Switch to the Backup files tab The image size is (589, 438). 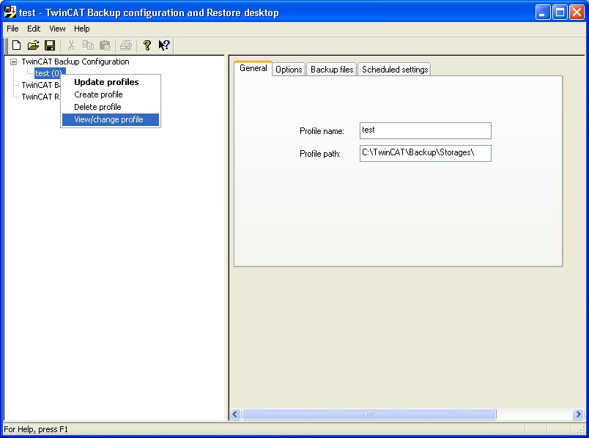[332, 70]
